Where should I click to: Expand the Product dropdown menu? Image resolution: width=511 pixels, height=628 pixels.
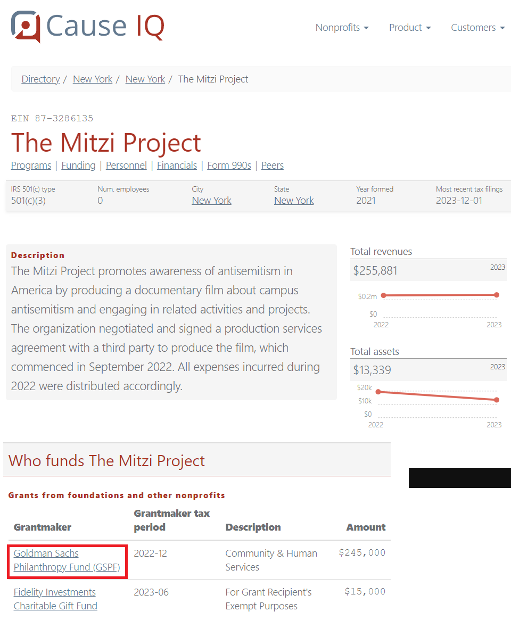(x=410, y=28)
